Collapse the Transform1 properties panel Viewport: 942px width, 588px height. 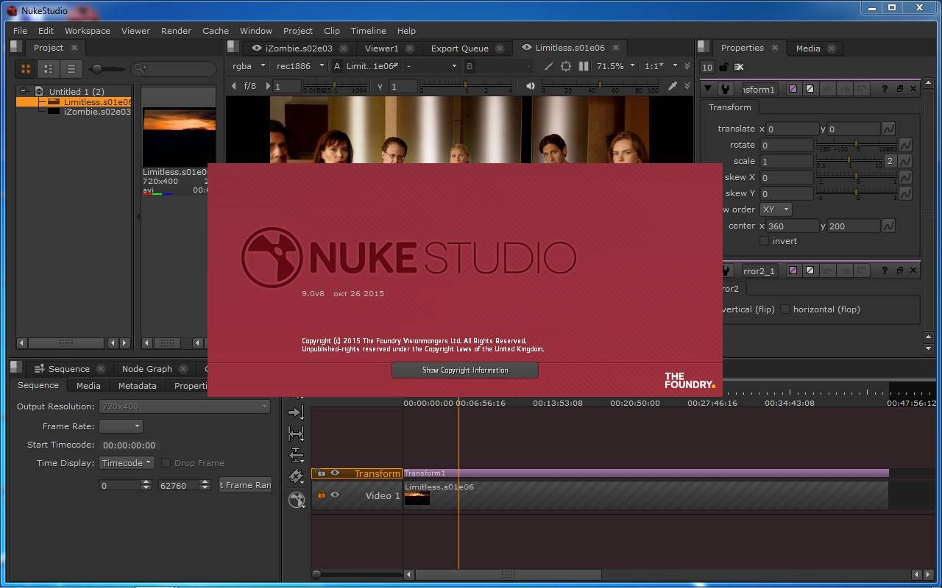(x=707, y=89)
